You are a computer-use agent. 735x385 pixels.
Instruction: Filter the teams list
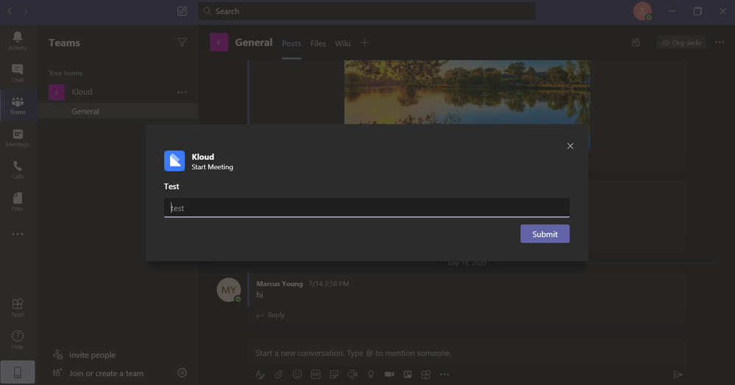[x=182, y=42]
